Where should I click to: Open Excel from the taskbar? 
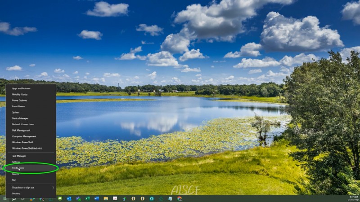pos(87,198)
